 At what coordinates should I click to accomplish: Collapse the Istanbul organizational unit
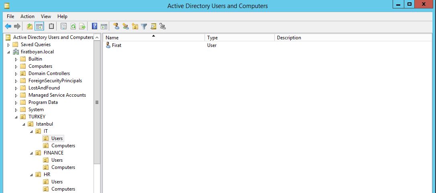click(x=24, y=124)
